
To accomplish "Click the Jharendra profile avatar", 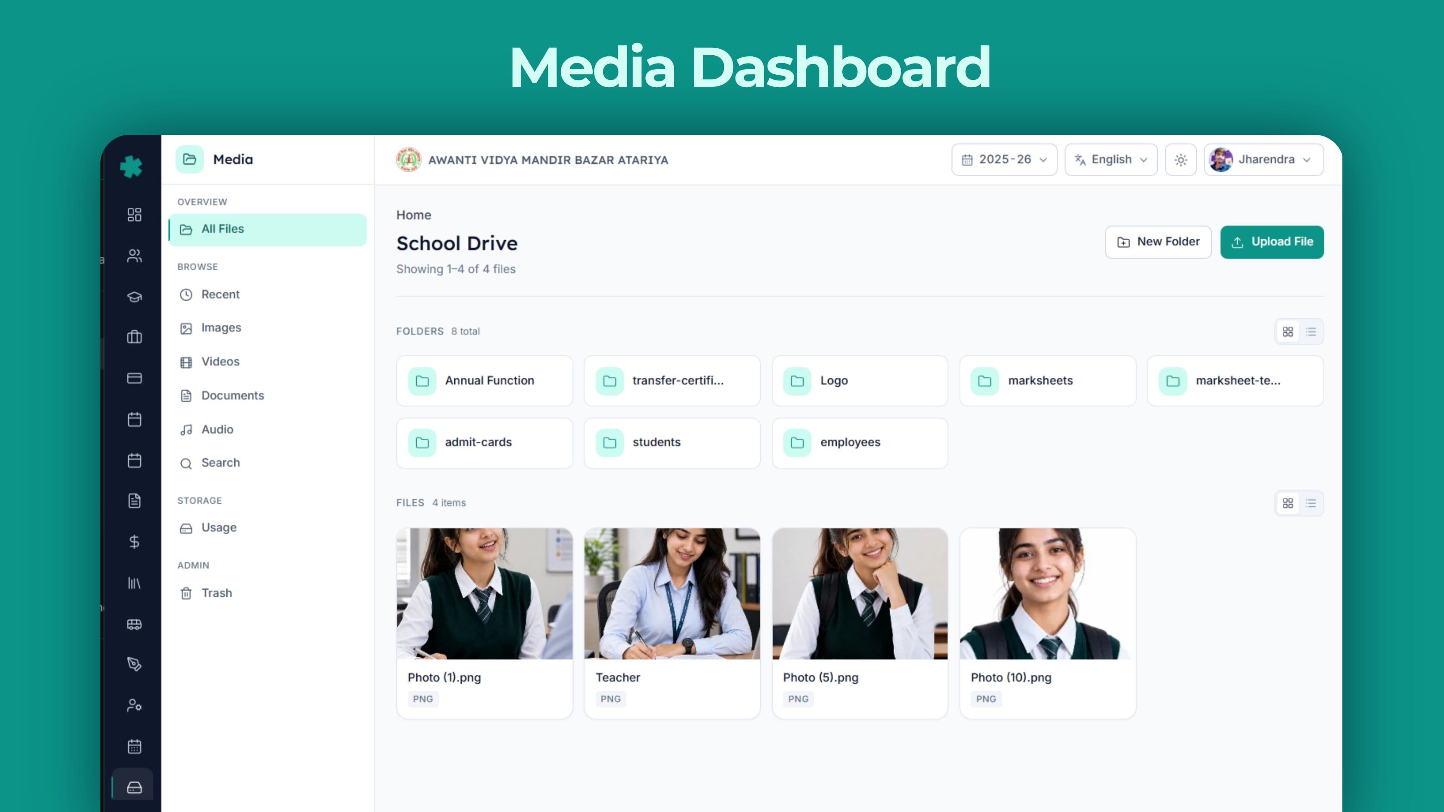I will click(x=1220, y=160).
